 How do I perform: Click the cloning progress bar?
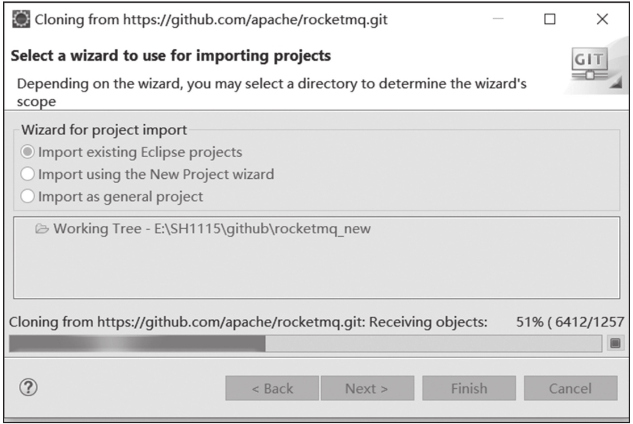pyautogui.click(x=306, y=343)
